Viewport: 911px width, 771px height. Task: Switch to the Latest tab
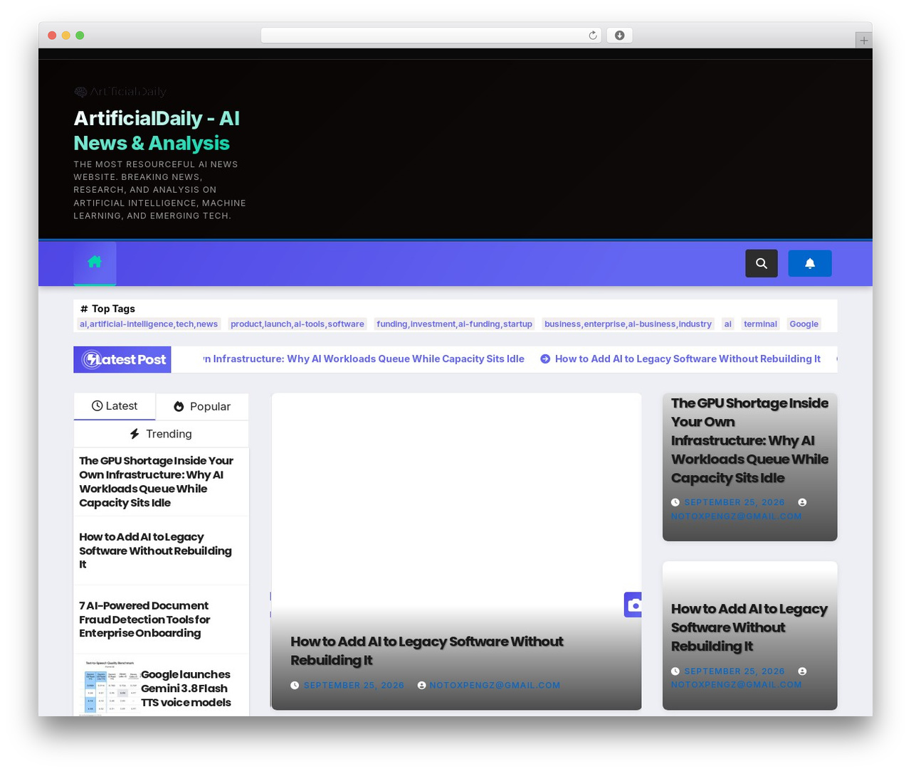pyautogui.click(x=115, y=406)
